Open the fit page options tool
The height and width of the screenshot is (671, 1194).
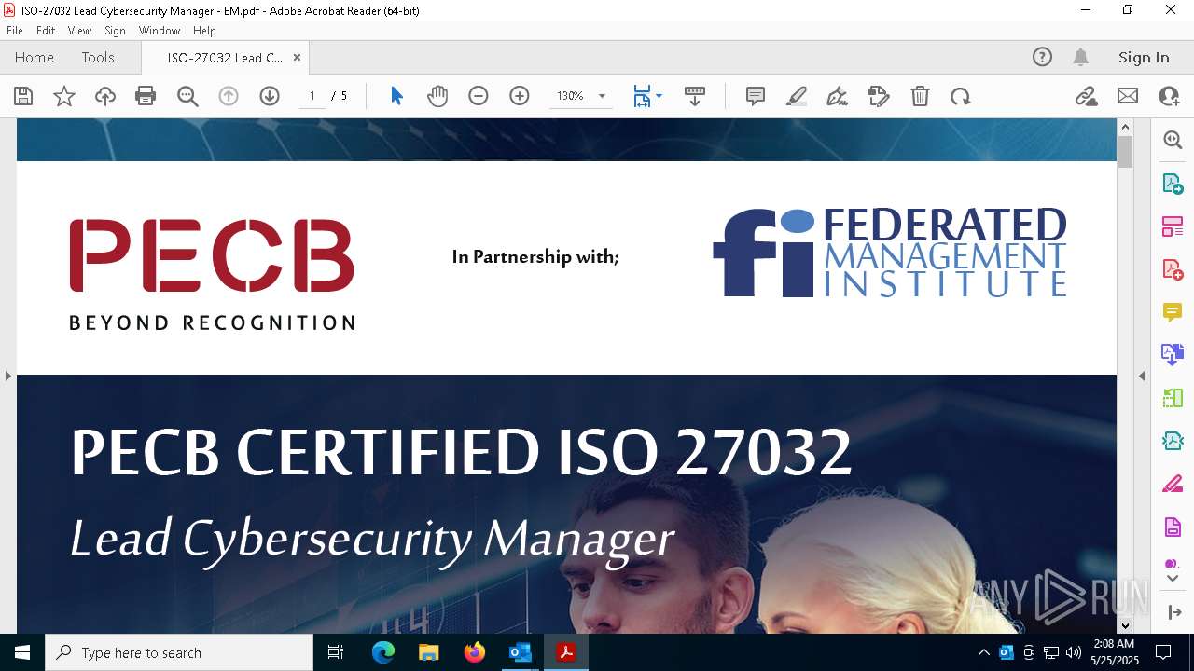pos(642,96)
